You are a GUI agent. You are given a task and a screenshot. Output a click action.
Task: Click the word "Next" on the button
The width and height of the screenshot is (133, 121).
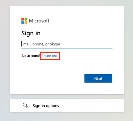98,79
